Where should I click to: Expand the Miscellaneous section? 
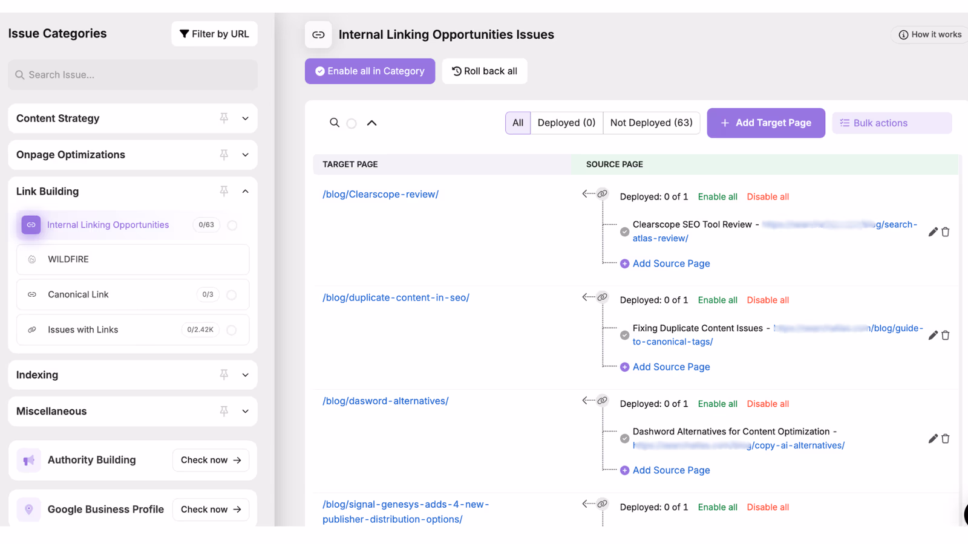click(245, 411)
